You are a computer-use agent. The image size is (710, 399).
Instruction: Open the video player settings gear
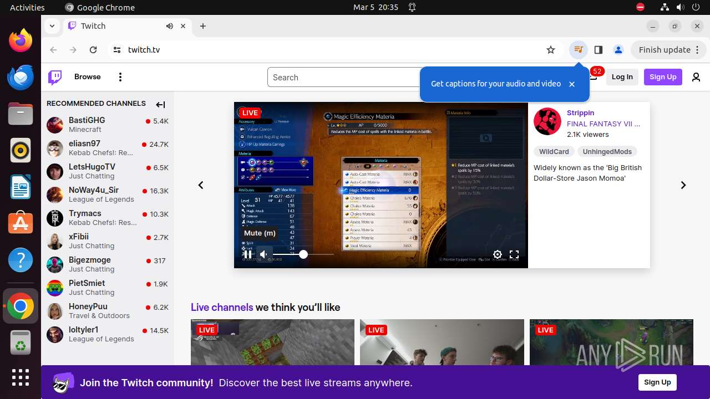(x=498, y=254)
